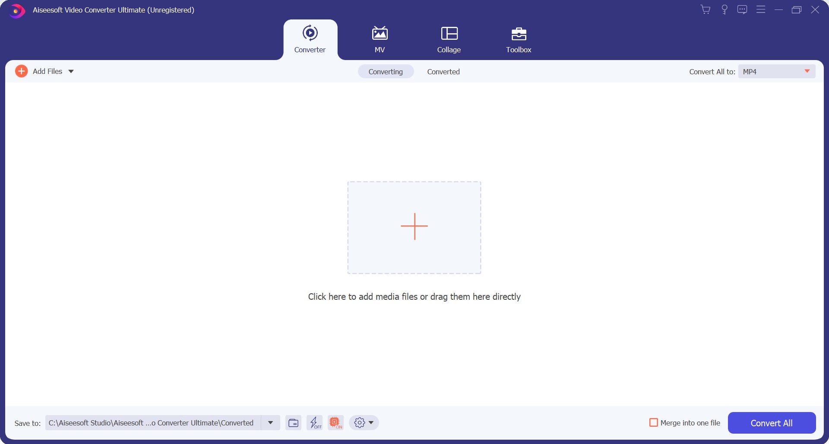Open the shopping cart purchase icon
The height and width of the screenshot is (444, 829).
point(706,10)
